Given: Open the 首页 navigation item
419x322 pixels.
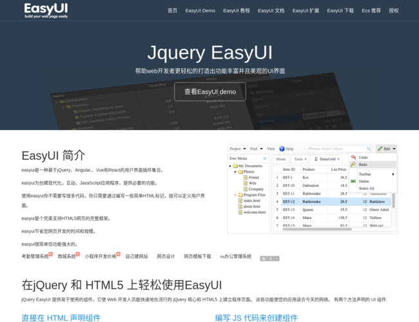Looking at the screenshot, I should point(172,11).
